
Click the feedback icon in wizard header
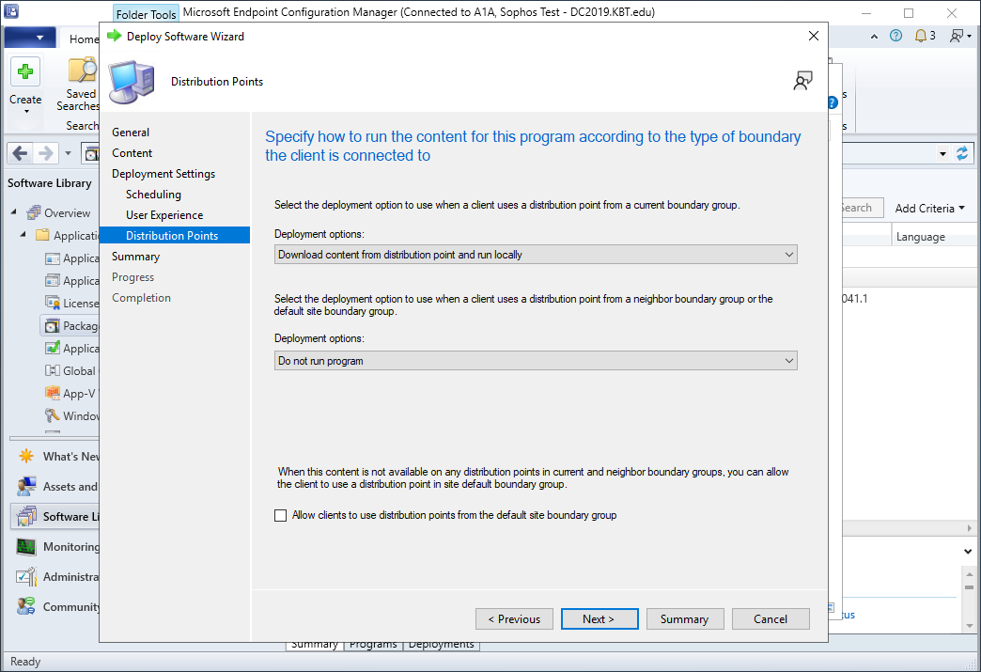tap(802, 81)
